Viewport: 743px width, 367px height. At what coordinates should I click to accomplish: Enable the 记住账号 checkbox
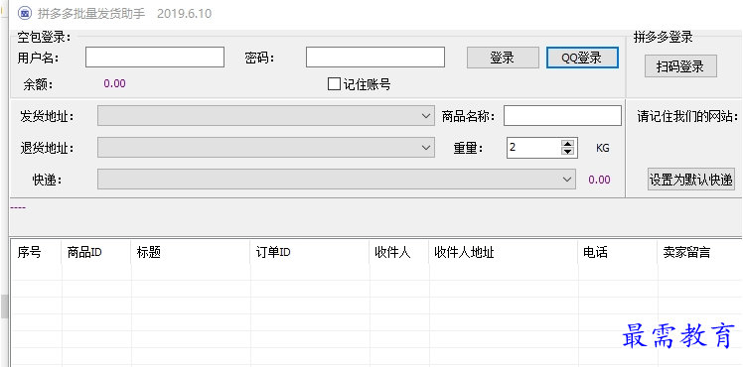point(334,84)
